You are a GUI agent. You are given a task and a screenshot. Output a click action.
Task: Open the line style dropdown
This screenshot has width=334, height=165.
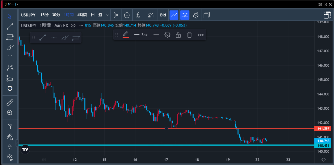click(x=156, y=35)
